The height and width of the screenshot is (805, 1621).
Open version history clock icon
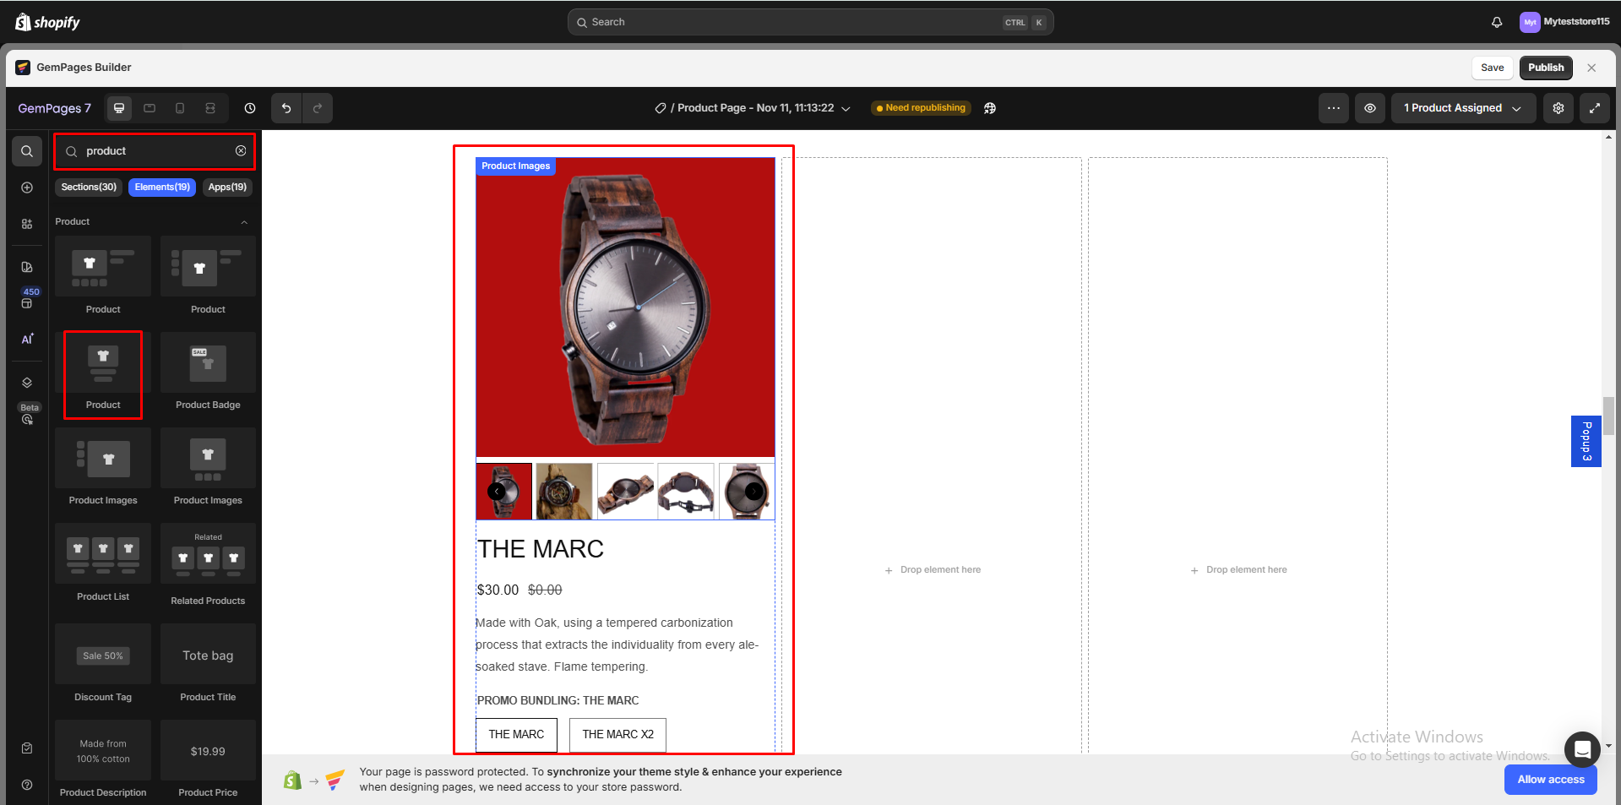250,108
